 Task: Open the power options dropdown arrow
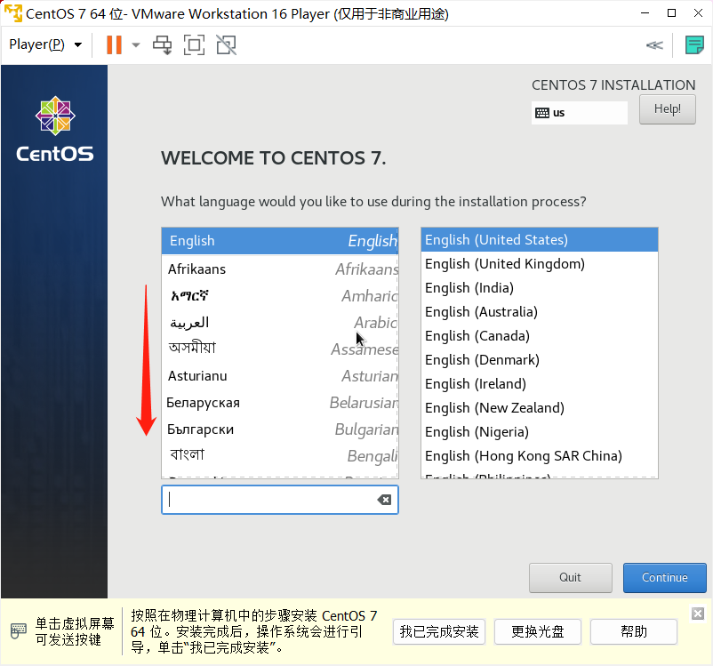(x=135, y=45)
